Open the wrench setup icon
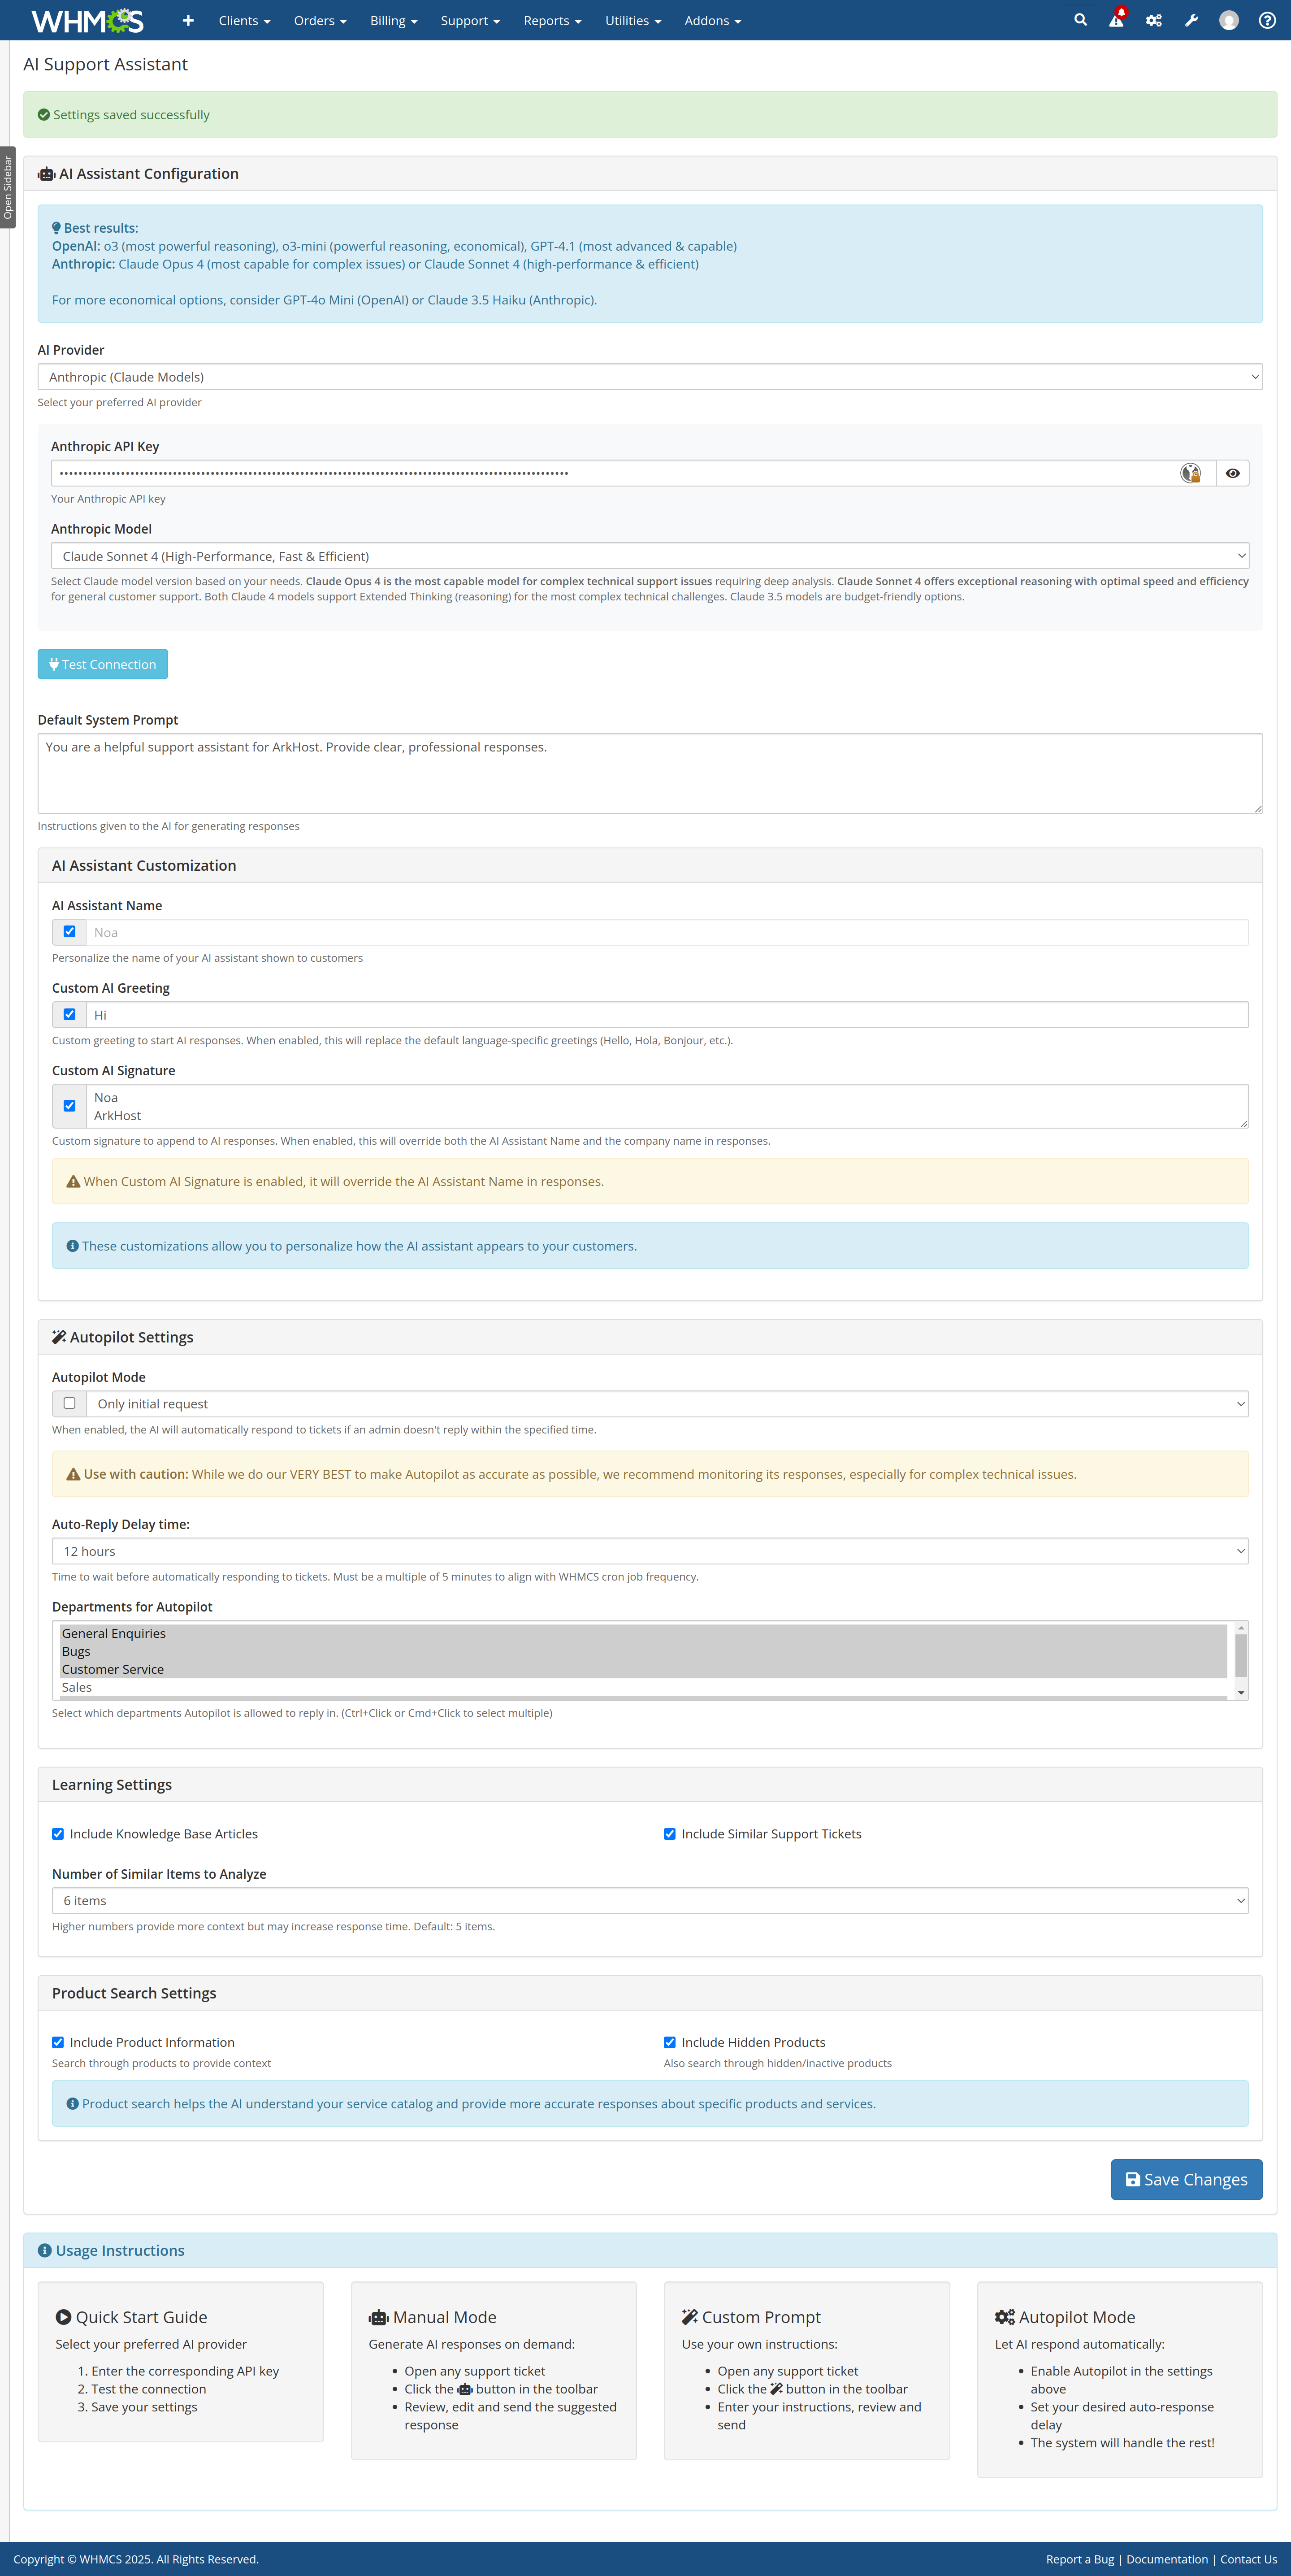Screen dimensions: 1291x2576 [1191, 20]
